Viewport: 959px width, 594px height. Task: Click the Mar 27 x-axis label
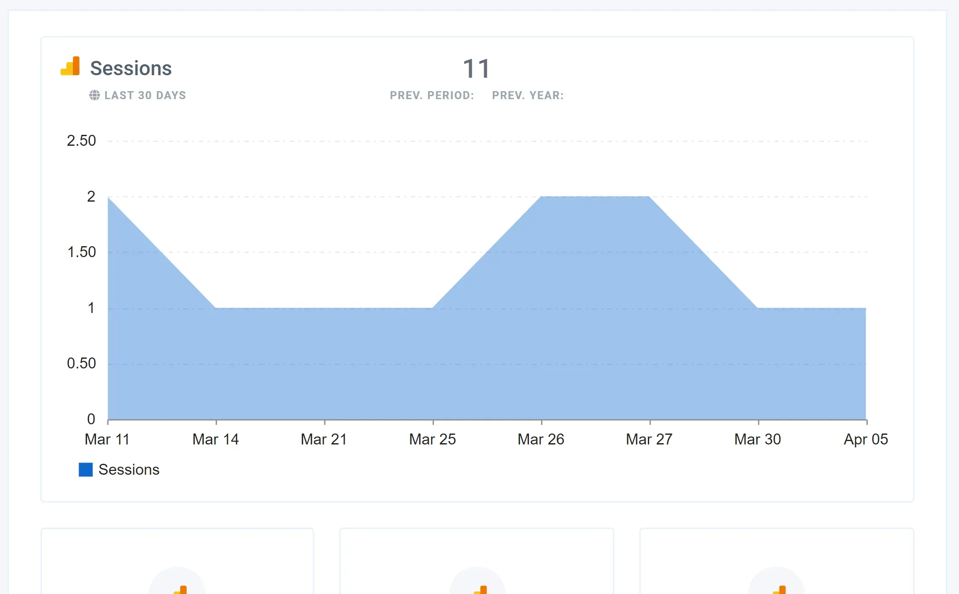point(650,439)
